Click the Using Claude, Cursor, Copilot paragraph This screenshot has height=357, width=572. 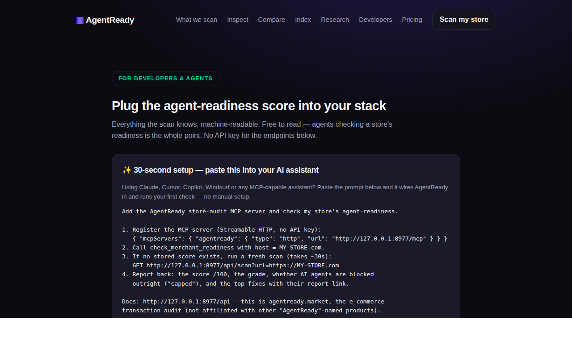(285, 192)
